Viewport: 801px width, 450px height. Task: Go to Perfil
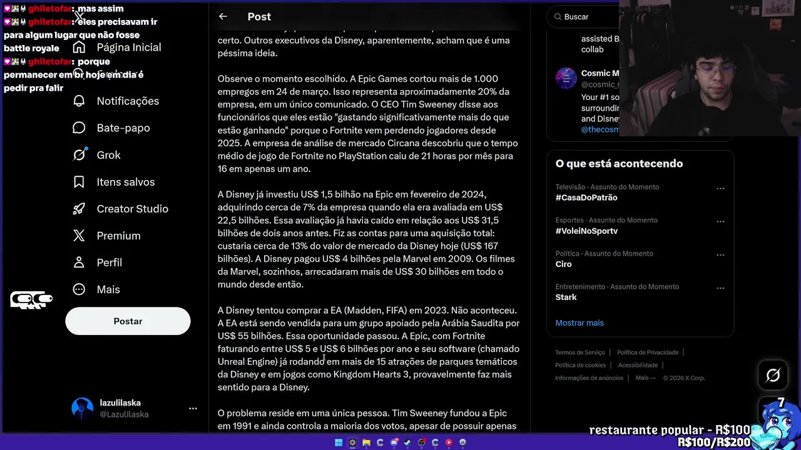click(109, 262)
